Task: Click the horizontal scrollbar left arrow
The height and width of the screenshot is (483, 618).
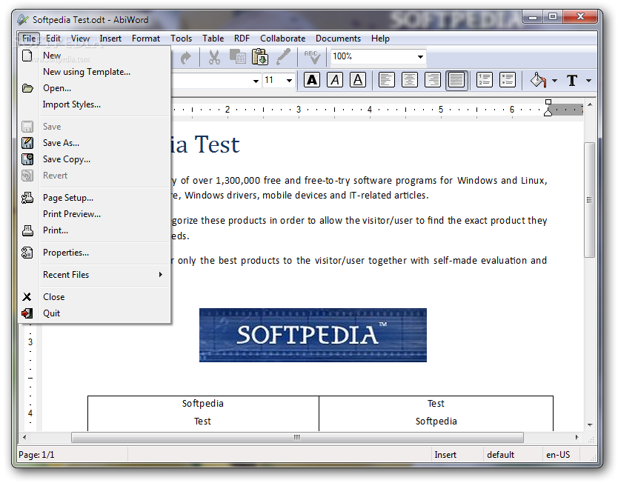Action: pos(24,437)
